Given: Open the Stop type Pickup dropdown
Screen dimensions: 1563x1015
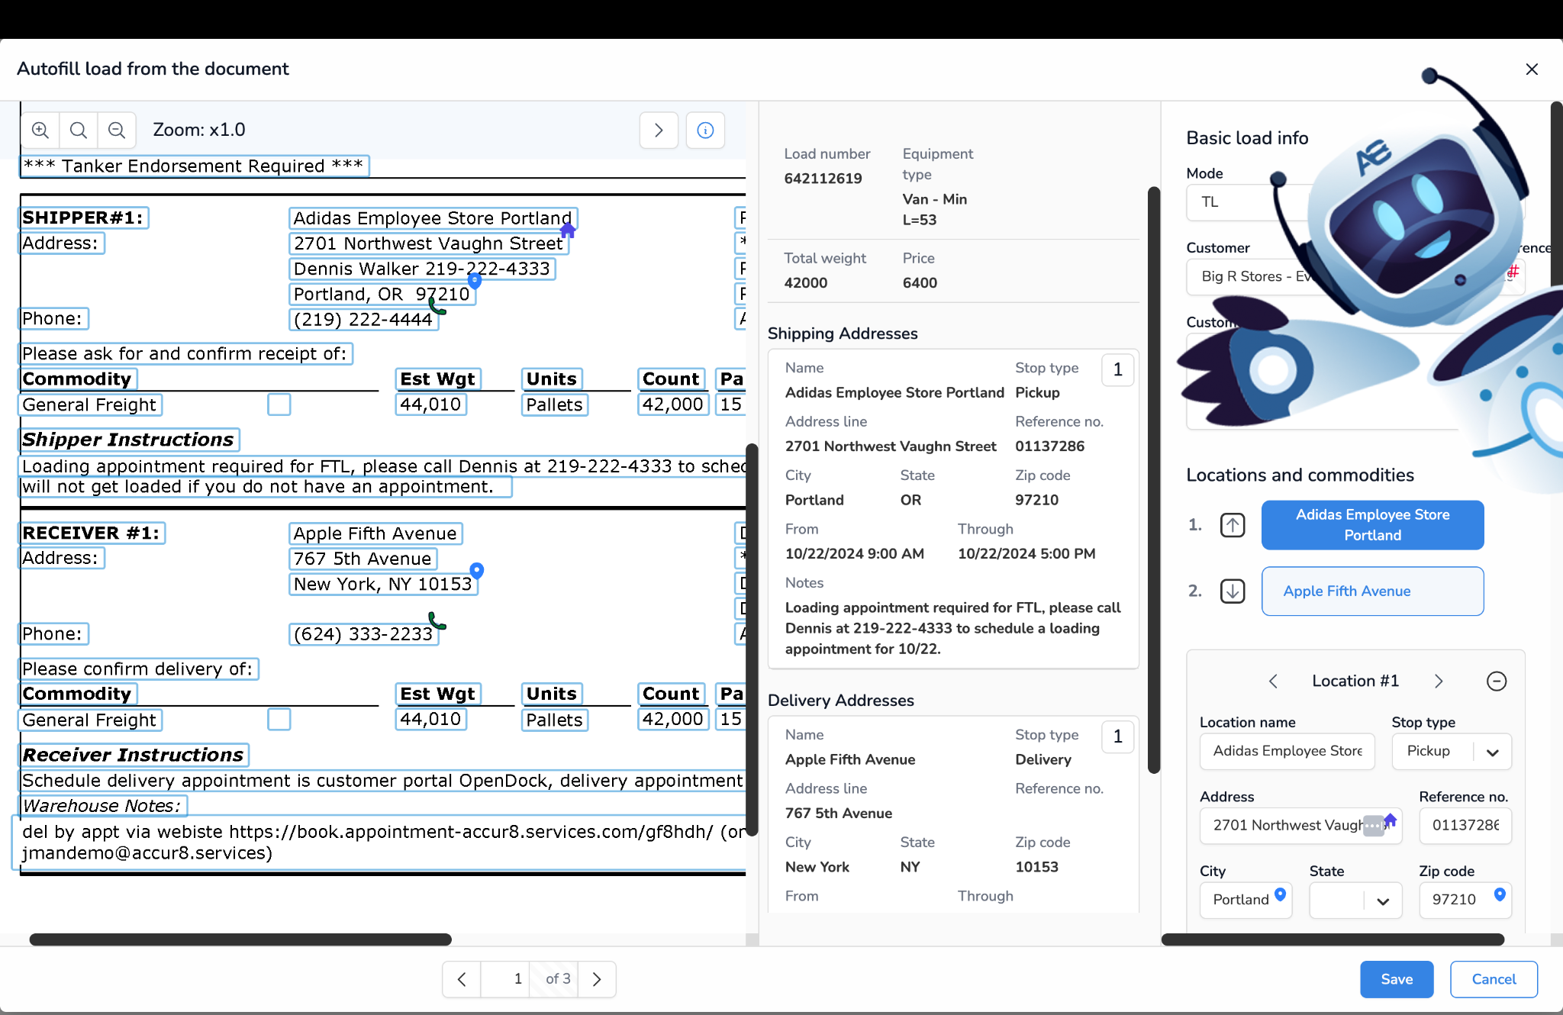Looking at the screenshot, I should (x=1452, y=752).
